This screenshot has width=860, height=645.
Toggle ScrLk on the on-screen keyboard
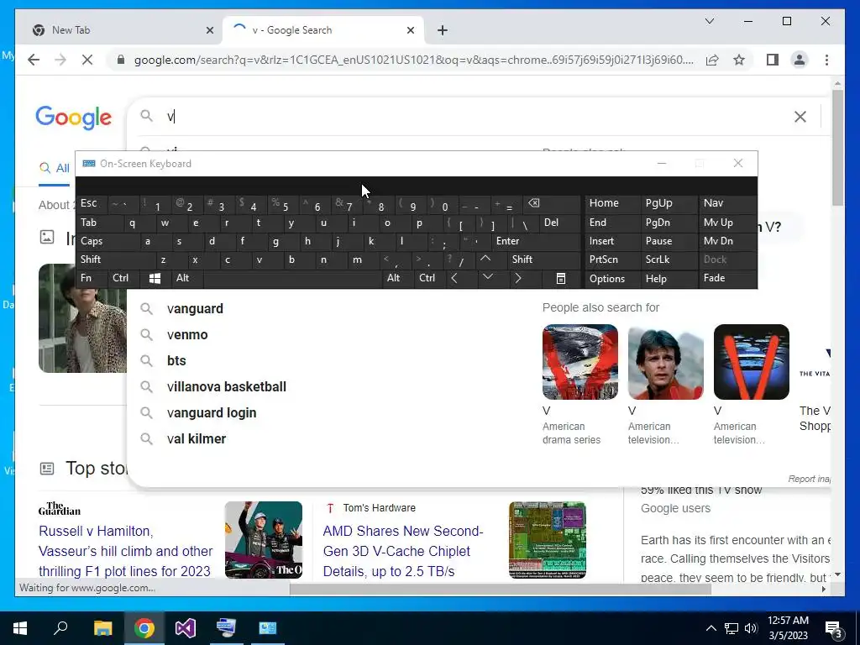tap(669, 260)
